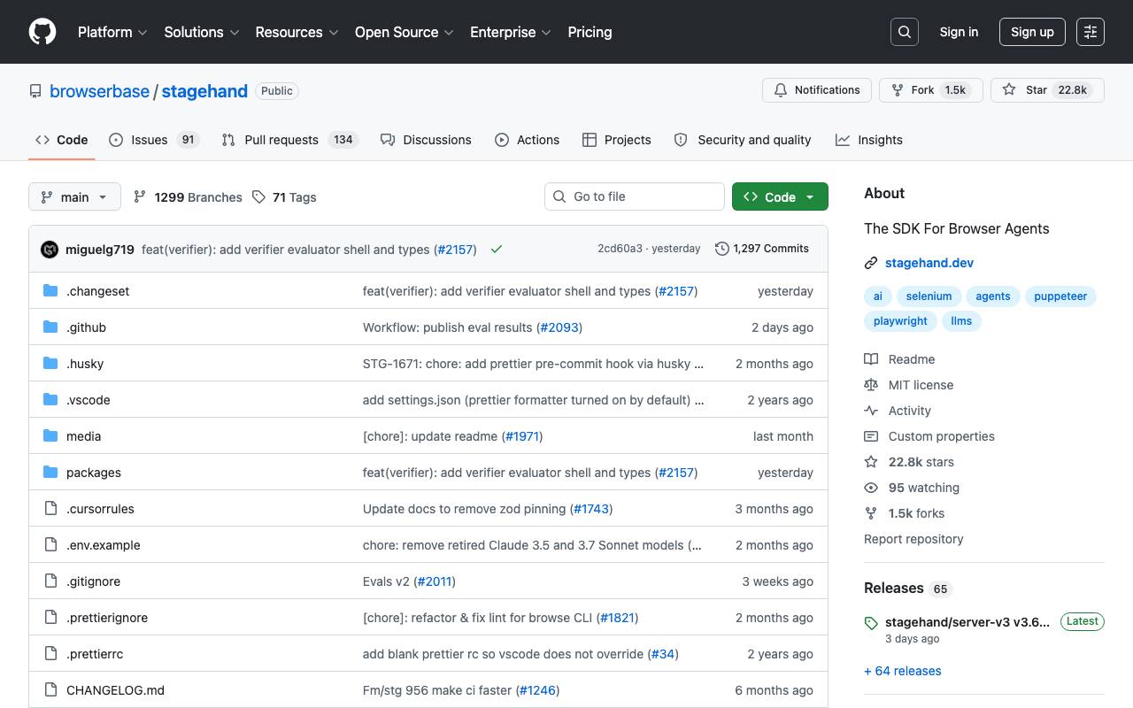Open the 1299 Branches link
Viewport: 1133px width, 708px height.
pos(188,197)
